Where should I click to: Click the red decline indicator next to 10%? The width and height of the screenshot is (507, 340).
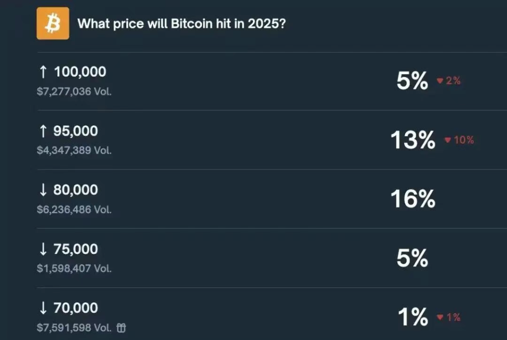(x=446, y=140)
